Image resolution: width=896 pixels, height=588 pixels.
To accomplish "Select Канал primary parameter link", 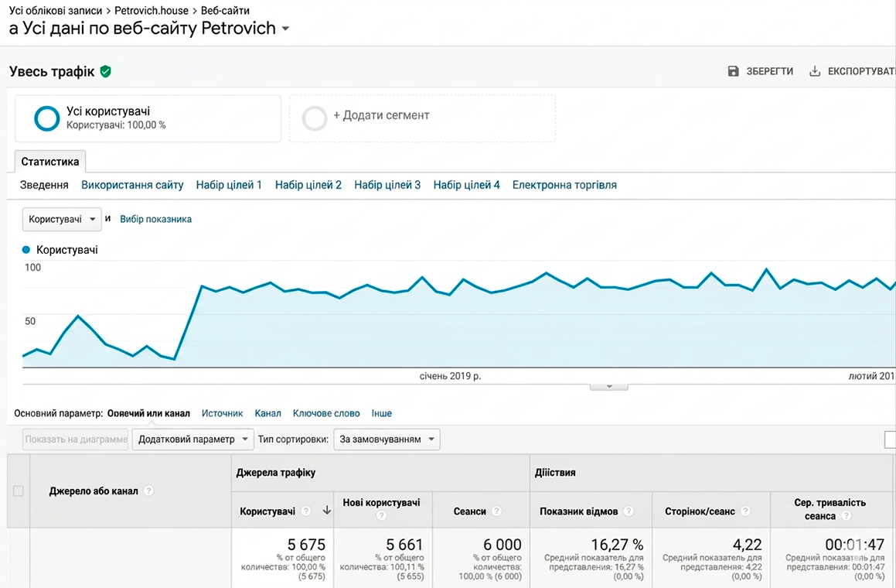I will pos(268,413).
